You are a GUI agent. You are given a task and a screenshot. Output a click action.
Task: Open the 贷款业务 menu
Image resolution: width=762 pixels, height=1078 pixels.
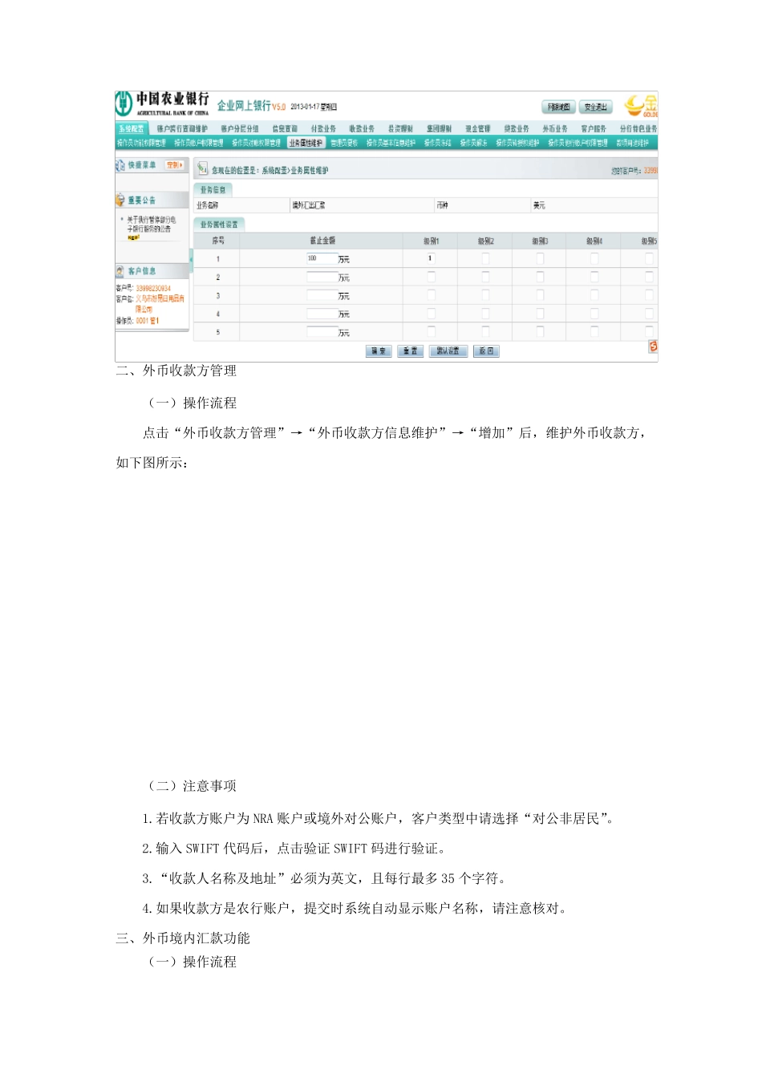[517, 129]
